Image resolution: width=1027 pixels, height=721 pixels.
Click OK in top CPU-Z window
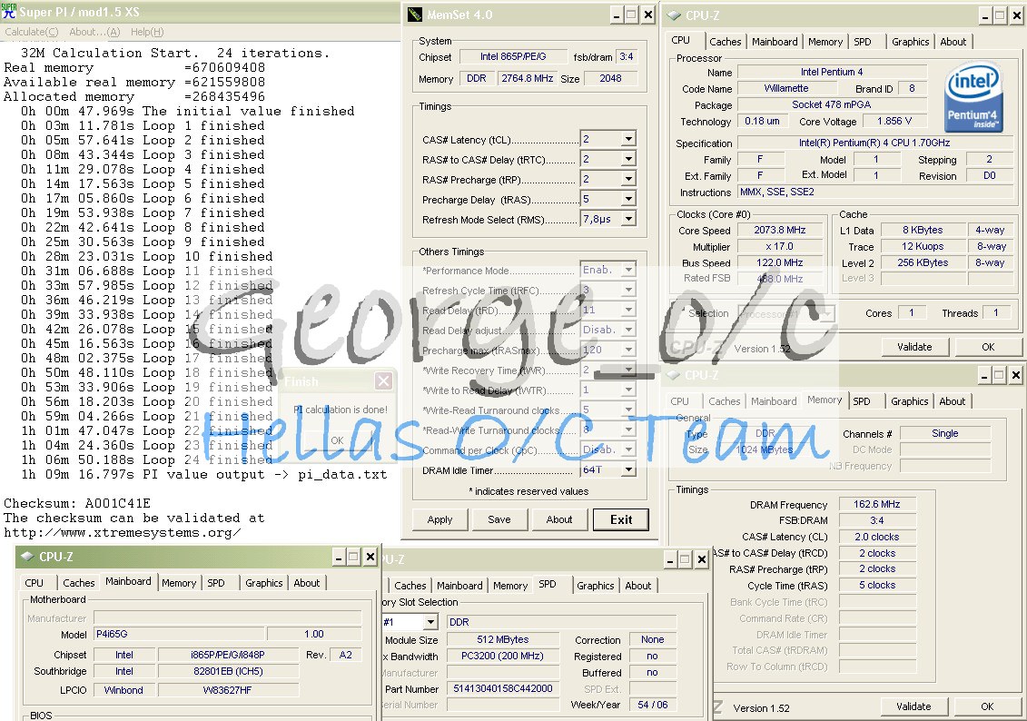[x=988, y=347]
